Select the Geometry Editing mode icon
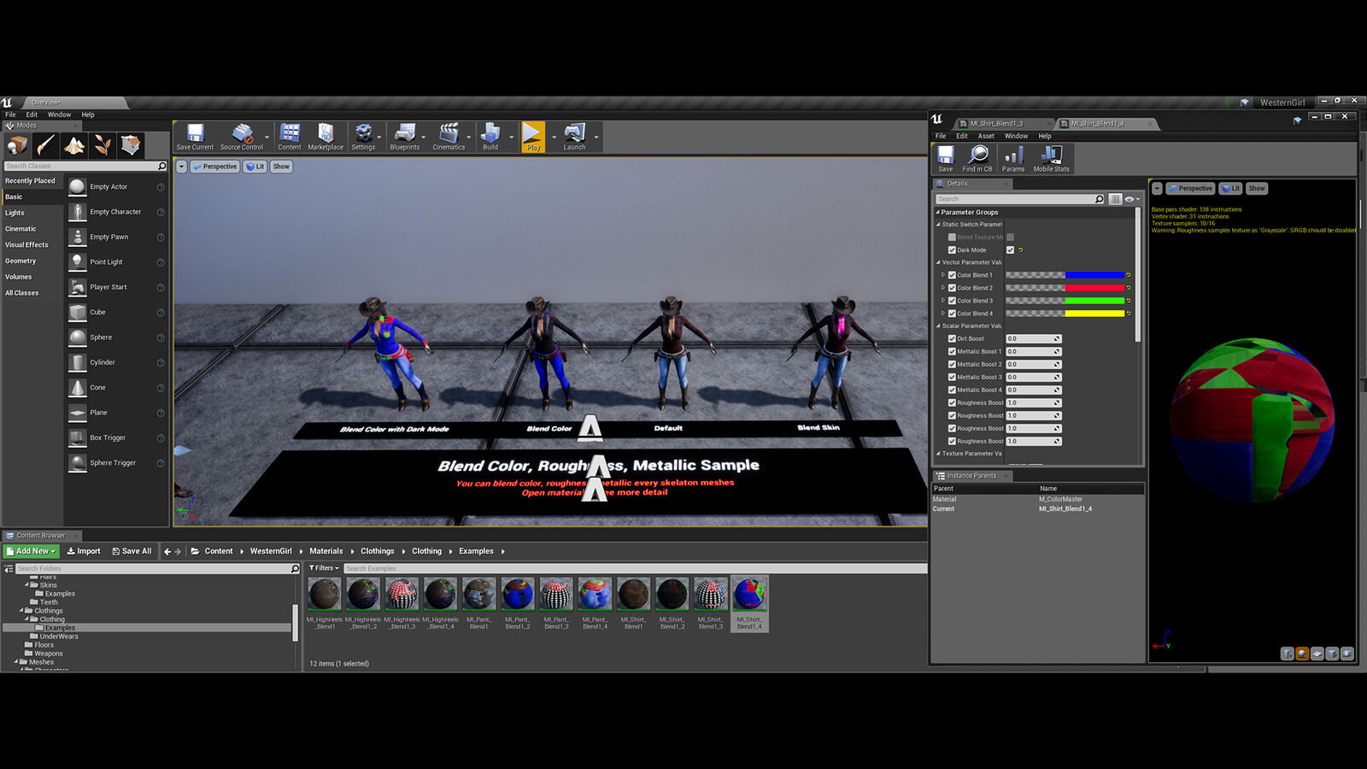Image resolution: width=1367 pixels, height=769 pixels. click(131, 145)
